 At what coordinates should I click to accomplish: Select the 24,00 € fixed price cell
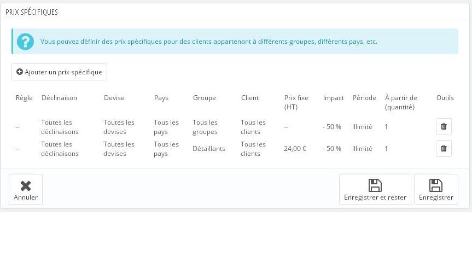[295, 149]
